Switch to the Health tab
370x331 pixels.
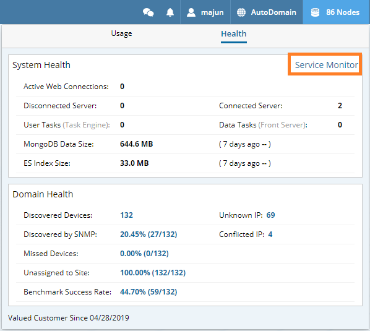(x=234, y=34)
